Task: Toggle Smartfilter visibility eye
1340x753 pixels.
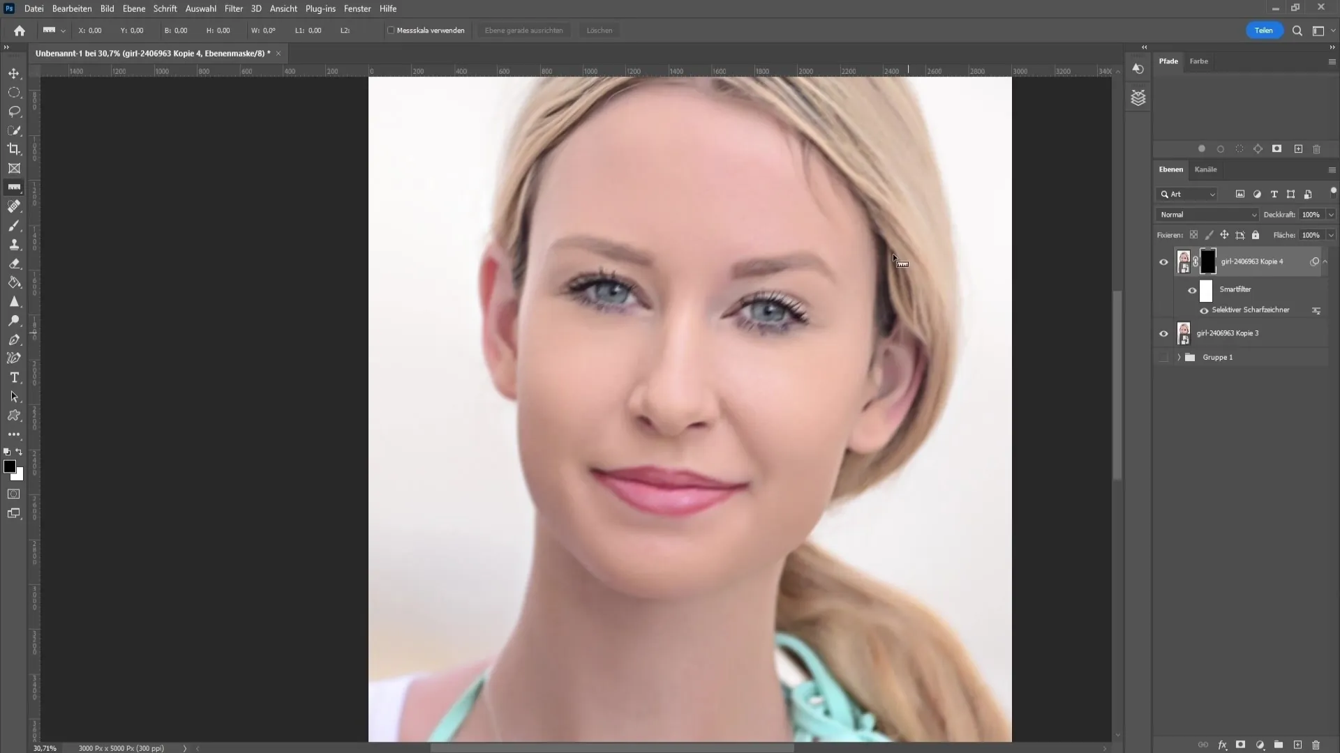Action: tap(1192, 290)
